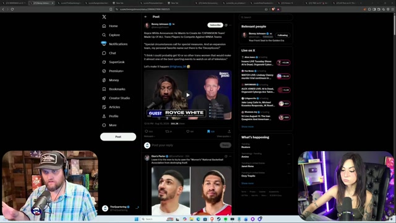The image size is (396, 223).
Task: Go back using the Post header arrow
Action: [146, 17]
